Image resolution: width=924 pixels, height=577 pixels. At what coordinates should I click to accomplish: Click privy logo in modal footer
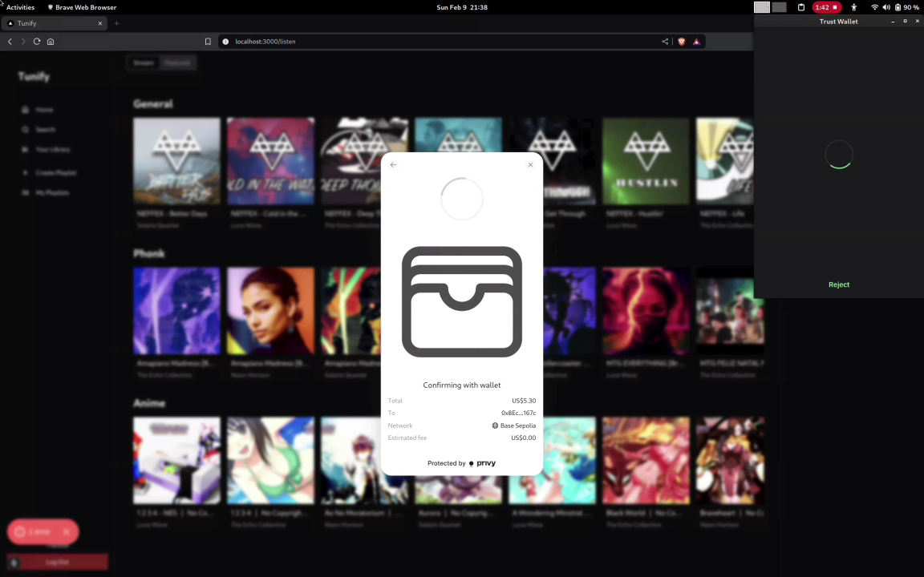482,463
